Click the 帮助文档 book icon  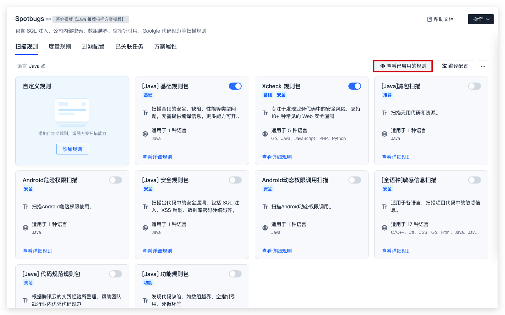pos(430,19)
